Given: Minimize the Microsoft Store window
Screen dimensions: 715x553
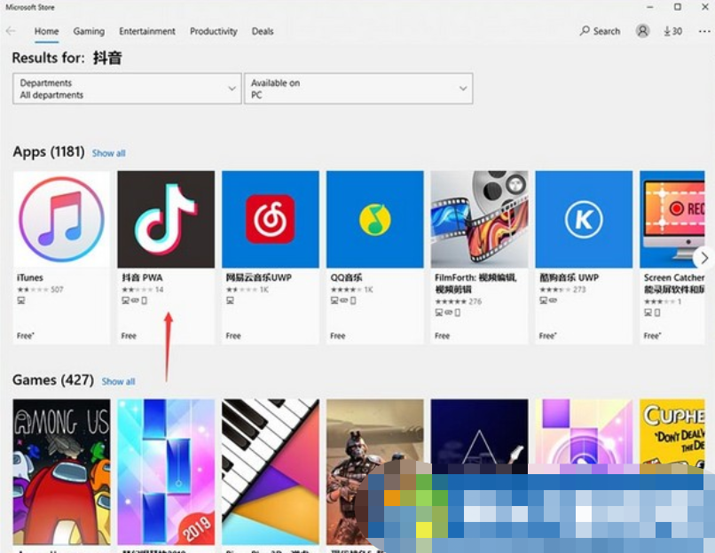Looking at the screenshot, I should point(650,7).
